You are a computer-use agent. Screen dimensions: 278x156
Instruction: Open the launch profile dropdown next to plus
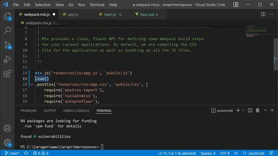click(x=243, y=110)
